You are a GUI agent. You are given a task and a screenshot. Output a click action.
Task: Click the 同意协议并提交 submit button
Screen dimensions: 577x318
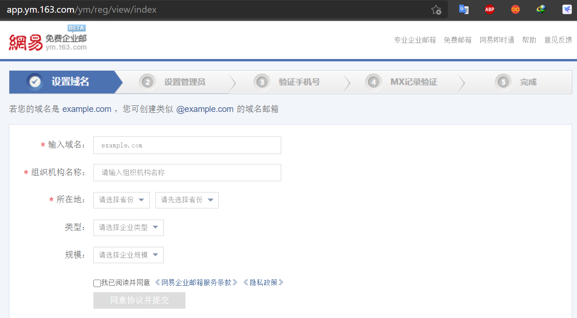[139, 300]
